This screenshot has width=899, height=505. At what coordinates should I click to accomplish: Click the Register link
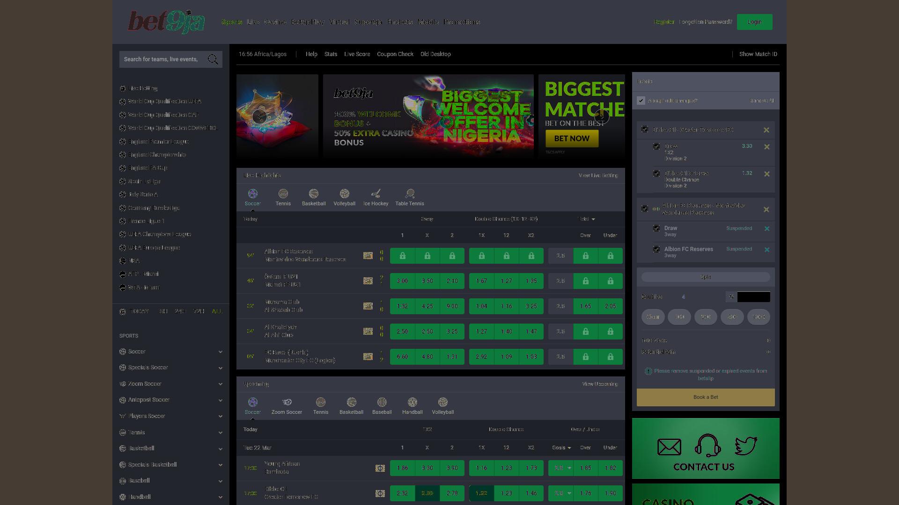(x=664, y=22)
